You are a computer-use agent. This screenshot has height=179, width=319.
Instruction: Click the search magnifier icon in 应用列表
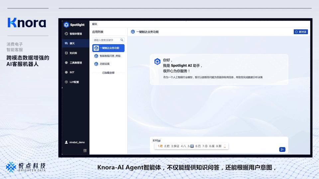[122, 40]
